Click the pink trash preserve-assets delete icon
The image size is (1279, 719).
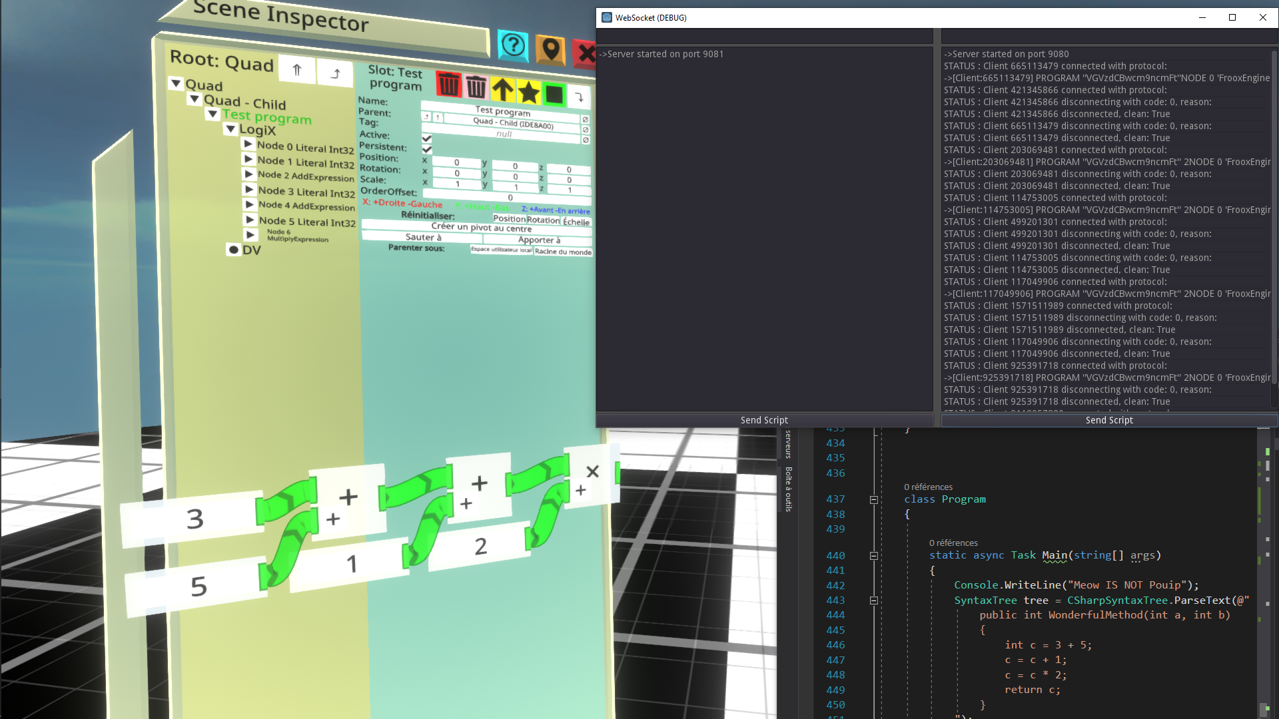pyautogui.click(x=476, y=87)
